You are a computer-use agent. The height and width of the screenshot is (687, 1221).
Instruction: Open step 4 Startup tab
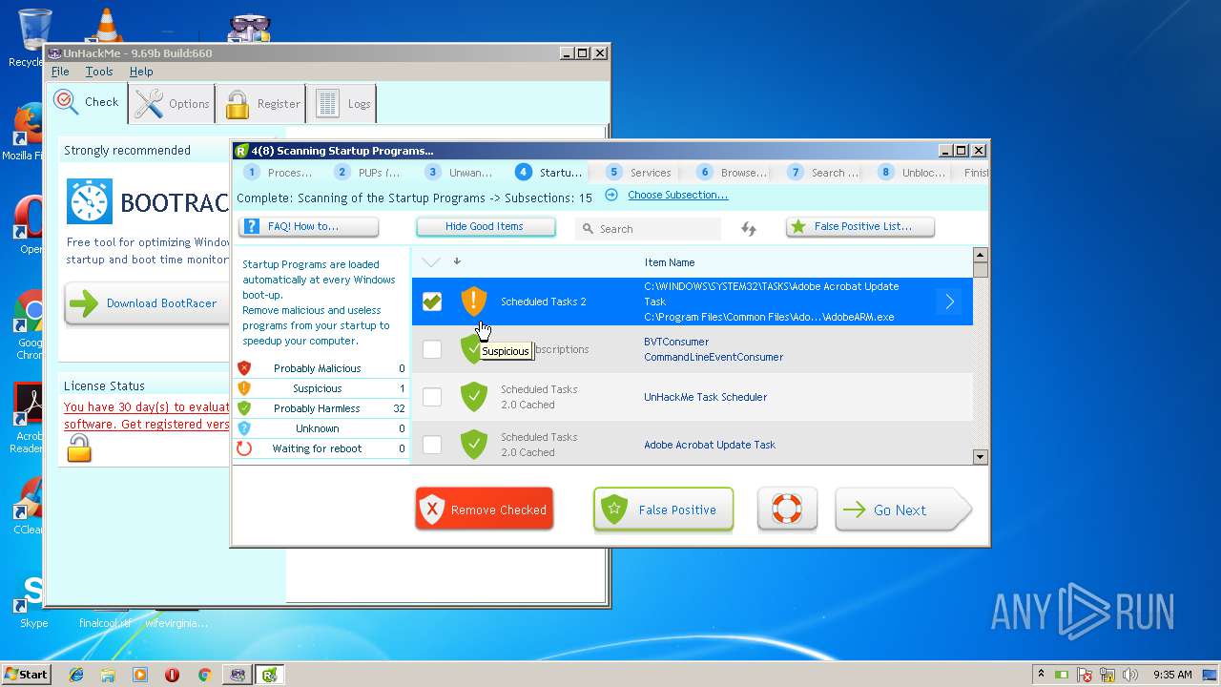548,173
